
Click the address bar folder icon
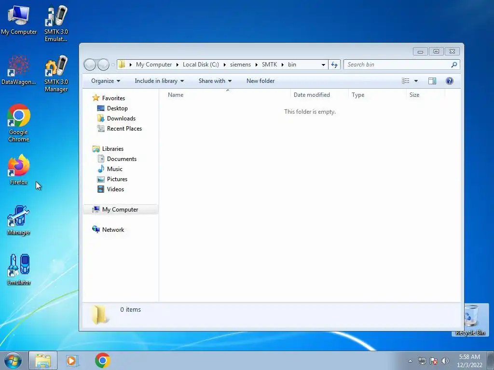pos(122,65)
